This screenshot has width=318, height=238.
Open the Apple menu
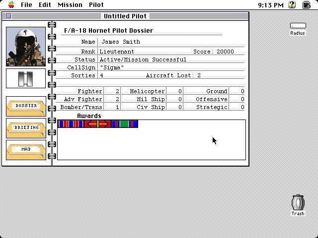(11, 4)
